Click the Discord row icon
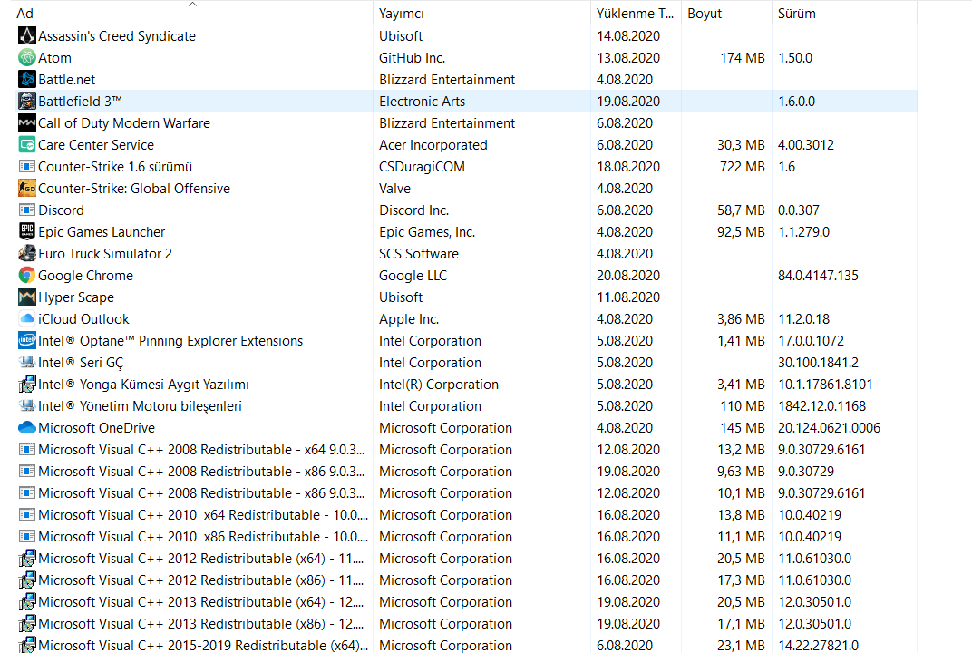Screen dimensions: 972x653 tap(26, 210)
